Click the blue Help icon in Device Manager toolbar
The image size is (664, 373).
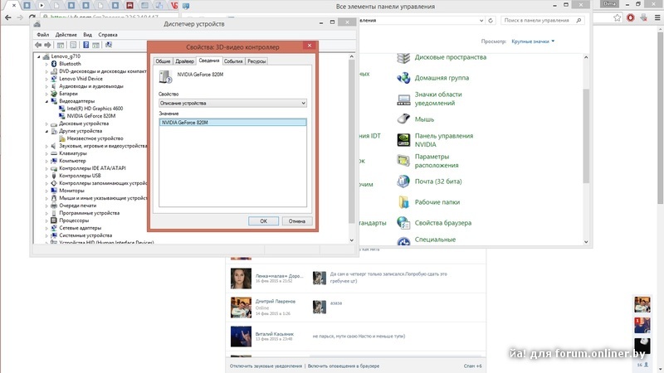point(86,45)
